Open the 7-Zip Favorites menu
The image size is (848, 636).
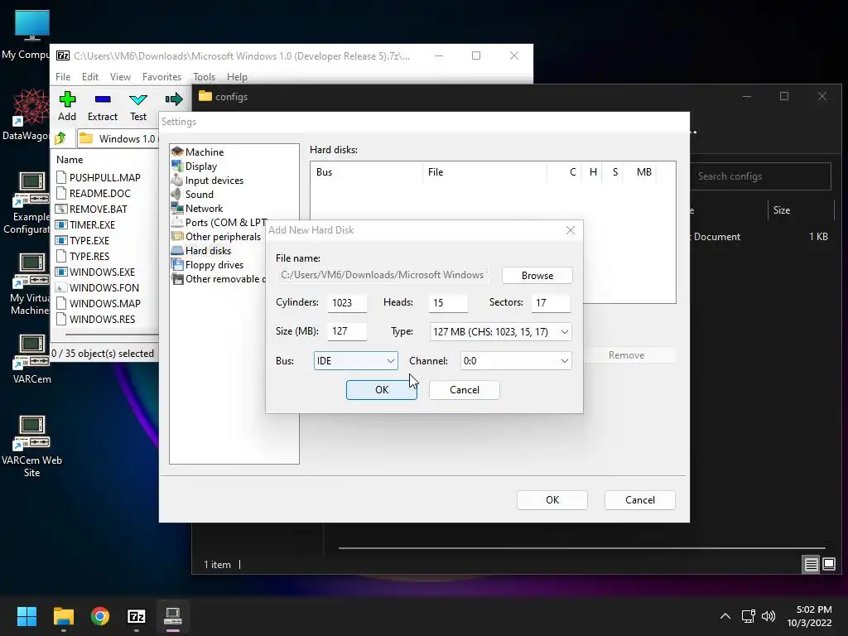(161, 77)
